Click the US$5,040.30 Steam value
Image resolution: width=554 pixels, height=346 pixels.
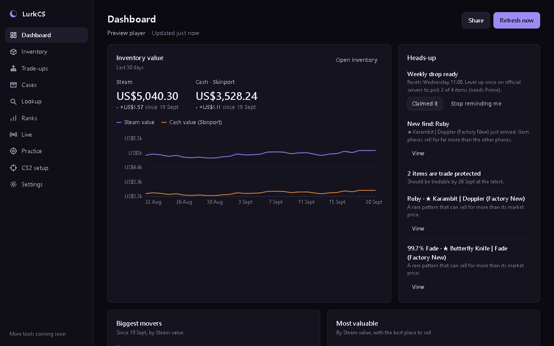pos(147,96)
